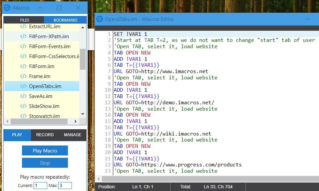The height and width of the screenshot is (191, 319).
Task: Click the iMacros Editor window globe icon
Action: (100, 19)
